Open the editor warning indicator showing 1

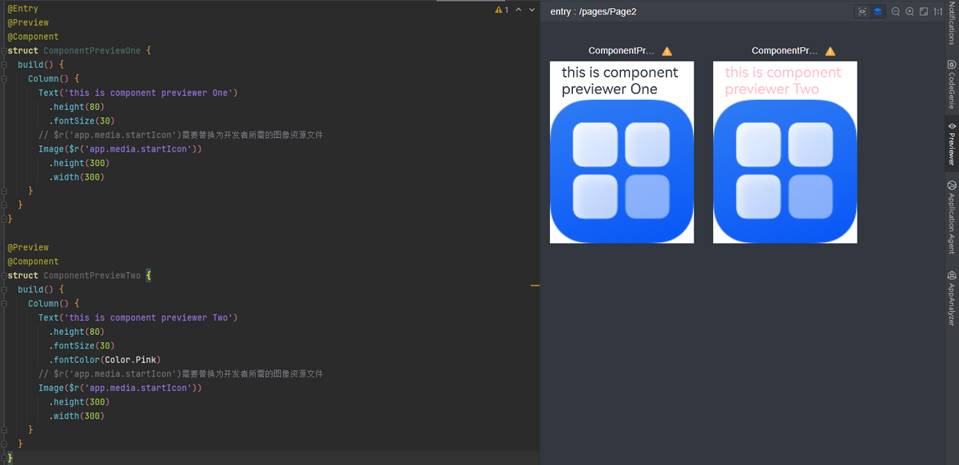(x=501, y=10)
